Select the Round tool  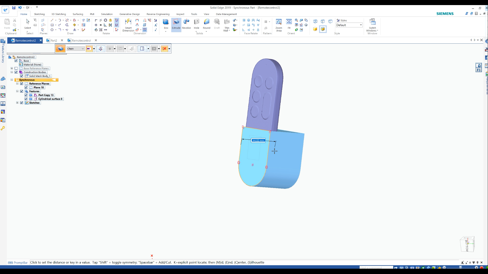coord(207,25)
